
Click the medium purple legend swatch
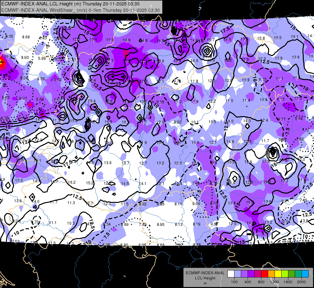point(244,274)
